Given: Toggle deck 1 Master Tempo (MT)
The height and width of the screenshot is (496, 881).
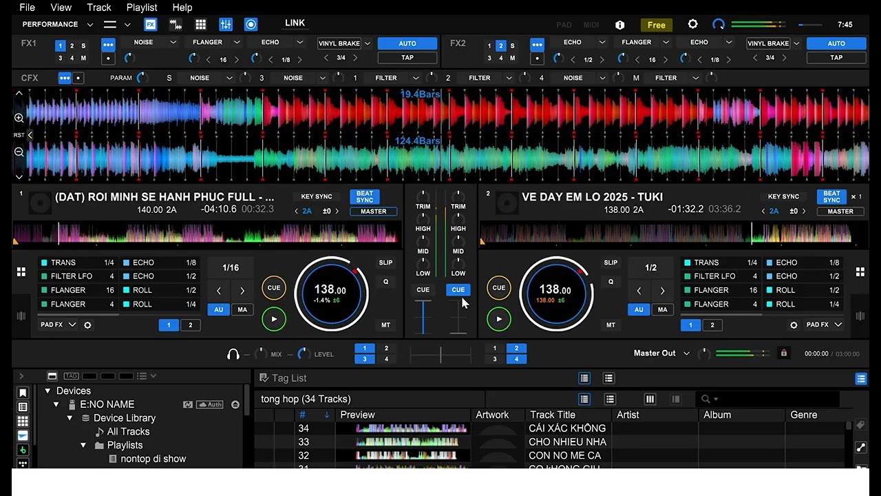Looking at the screenshot, I should [385, 325].
